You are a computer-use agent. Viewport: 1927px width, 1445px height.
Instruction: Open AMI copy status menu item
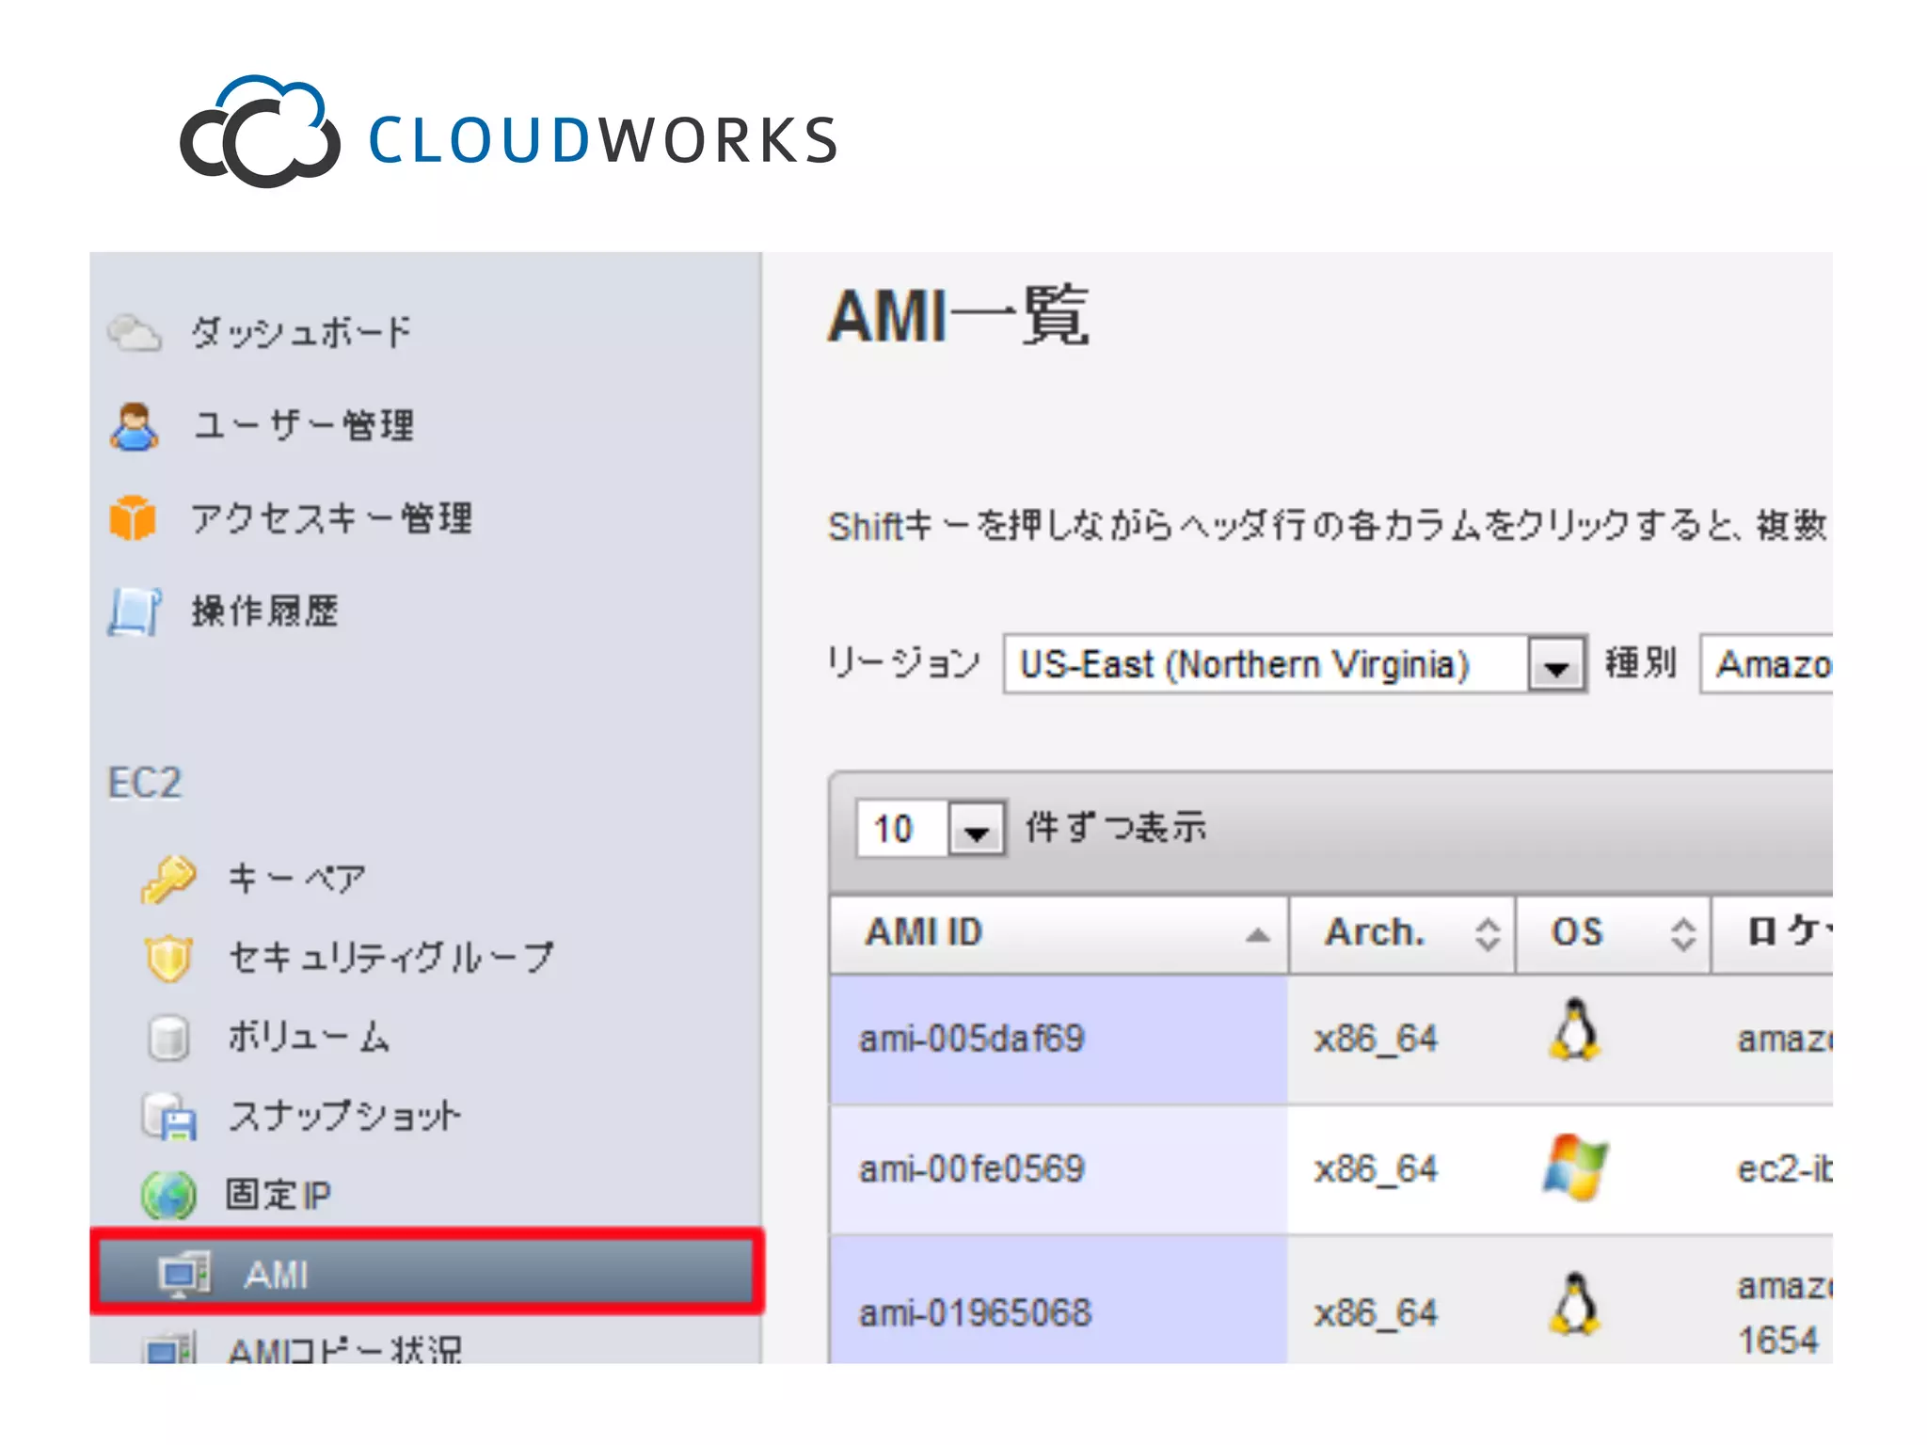[344, 1349]
